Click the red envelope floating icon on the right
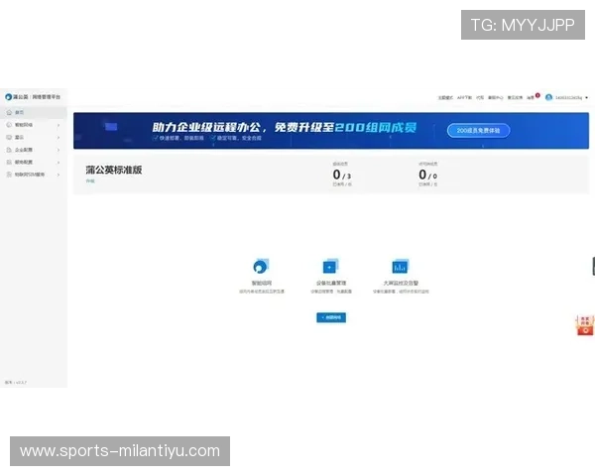 (585, 325)
